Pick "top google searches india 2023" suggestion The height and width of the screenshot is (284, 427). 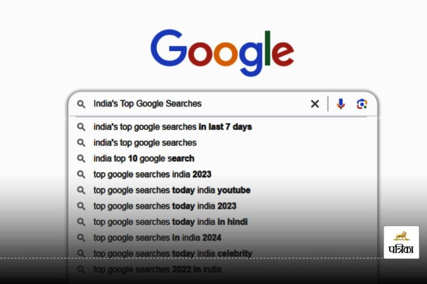click(x=152, y=174)
